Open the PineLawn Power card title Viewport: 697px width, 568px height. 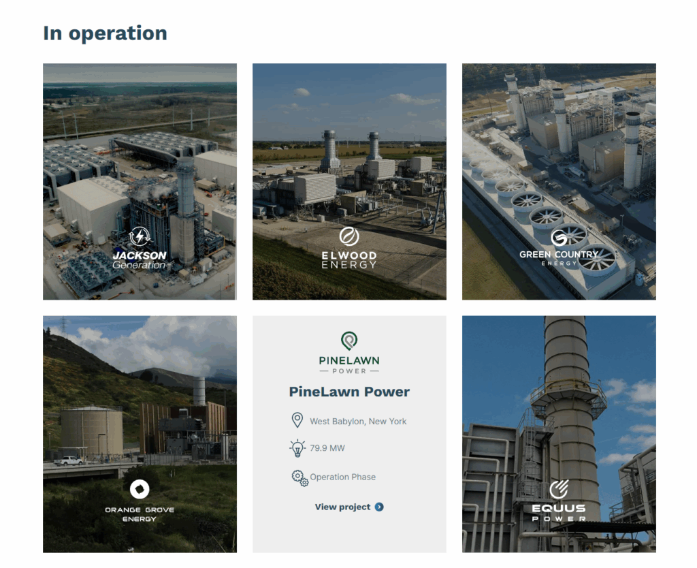pyautogui.click(x=349, y=392)
